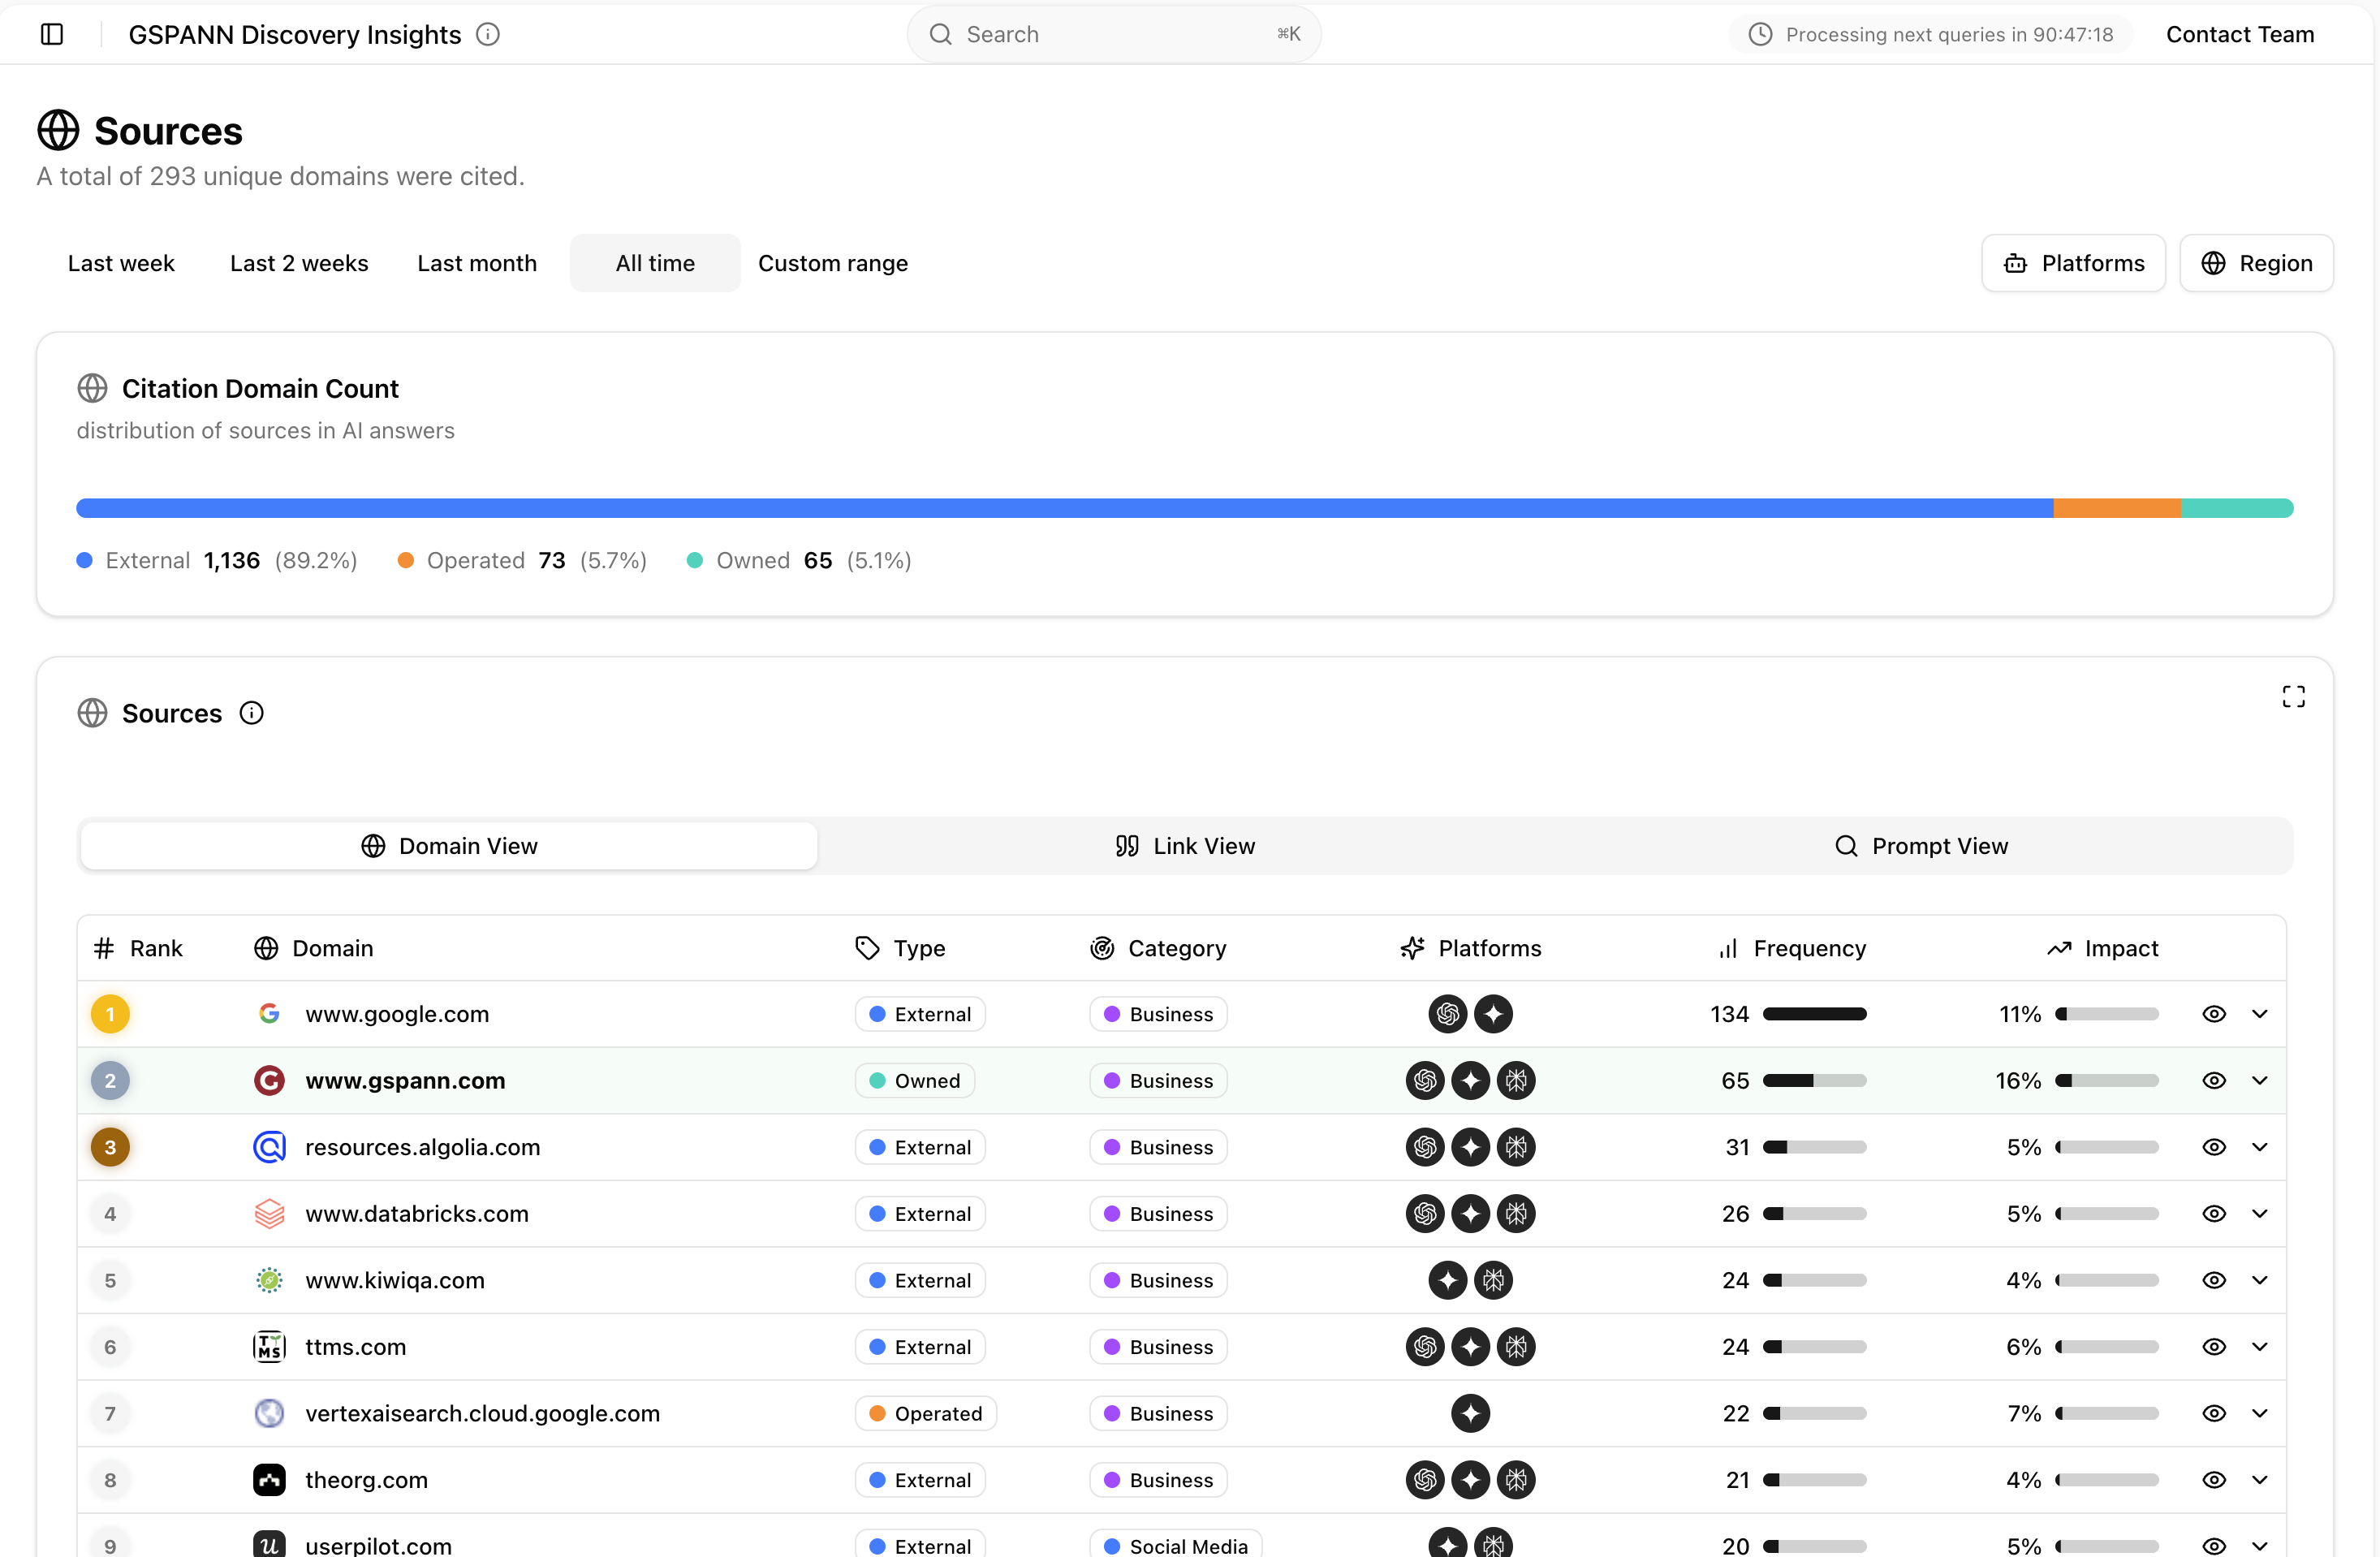Toggle eye visibility for www.databricks.com
This screenshot has width=2380, height=1557.
(x=2214, y=1213)
